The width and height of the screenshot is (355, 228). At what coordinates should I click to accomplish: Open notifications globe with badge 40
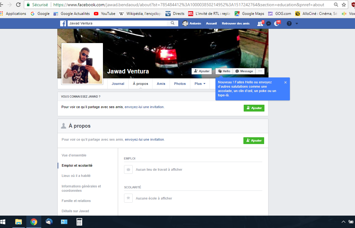point(277,24)
